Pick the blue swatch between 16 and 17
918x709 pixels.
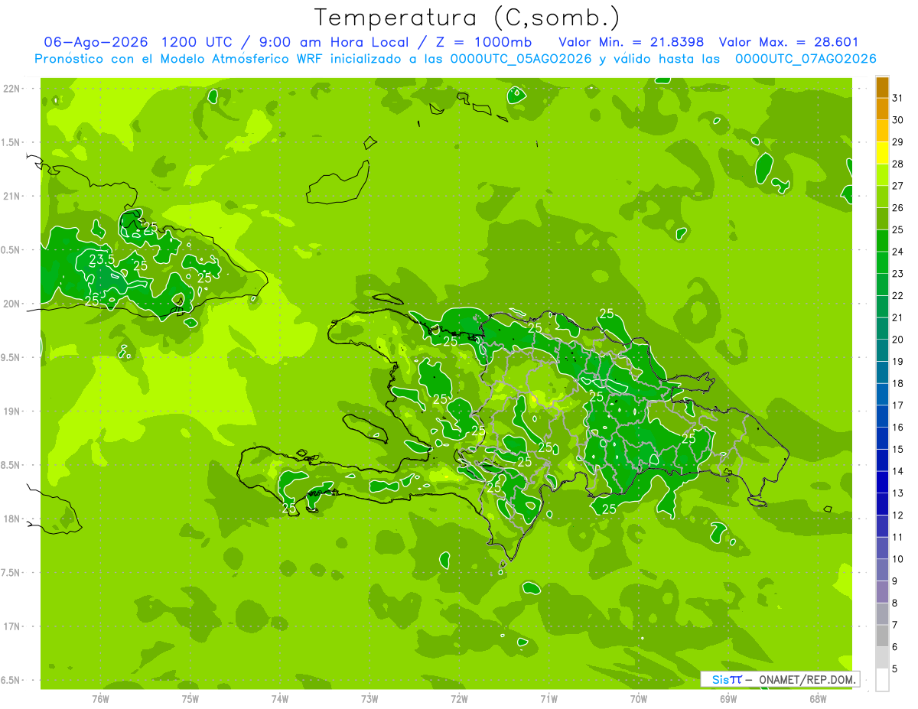882,417
